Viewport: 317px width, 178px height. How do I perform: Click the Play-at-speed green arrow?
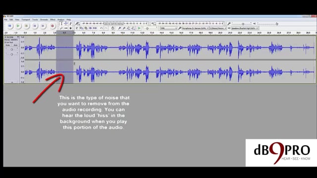pos(139,28)
